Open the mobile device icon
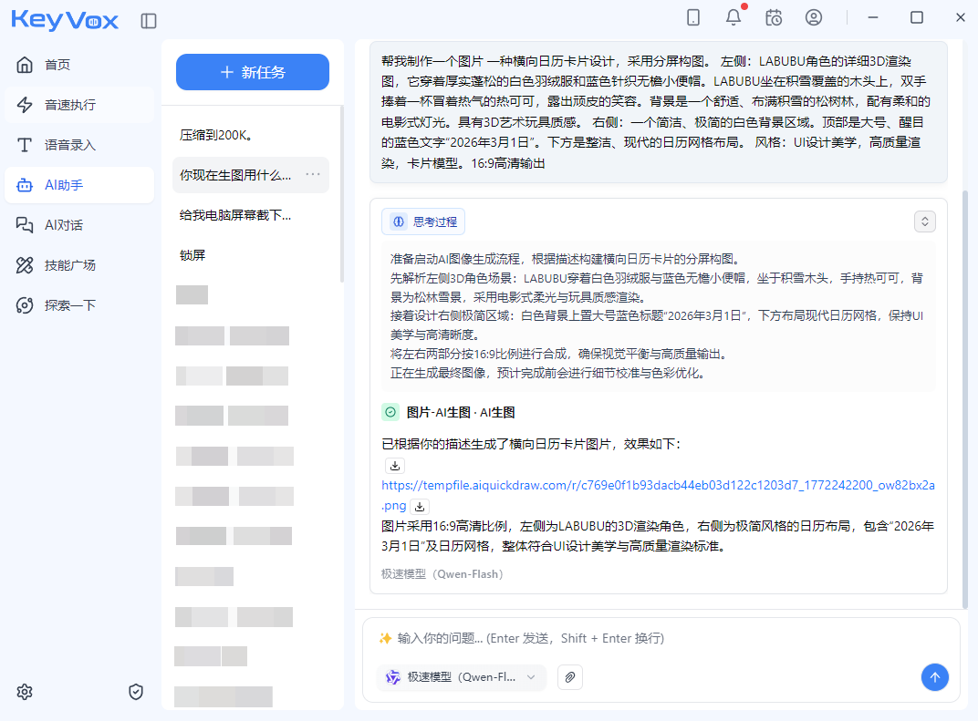Screen dimensions: 978x721 [693, 17]
